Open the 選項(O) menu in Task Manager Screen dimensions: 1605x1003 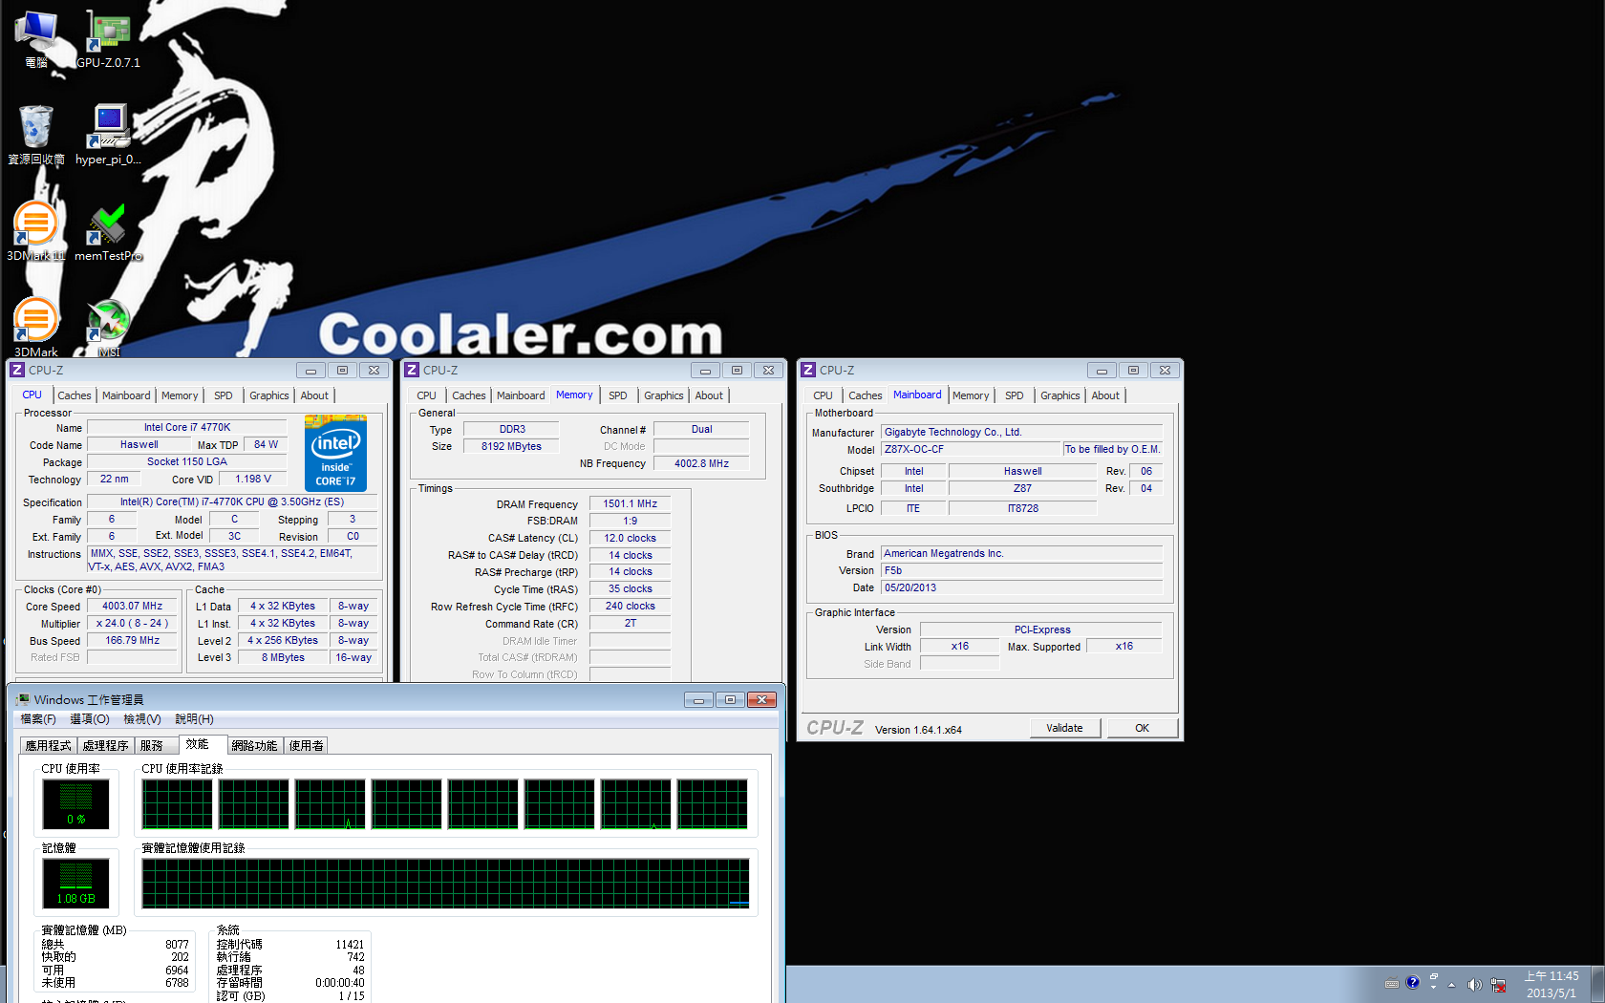[x=90, y=719]
